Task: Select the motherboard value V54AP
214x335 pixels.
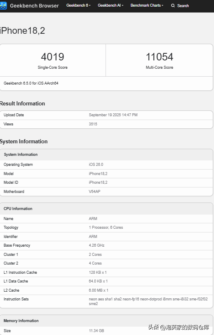Action: pos(94,192)
